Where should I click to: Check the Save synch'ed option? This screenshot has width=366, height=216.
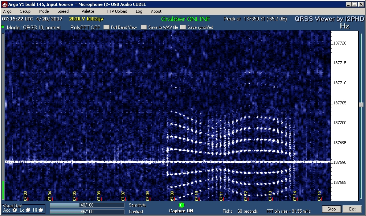click(x=183, y=27)
